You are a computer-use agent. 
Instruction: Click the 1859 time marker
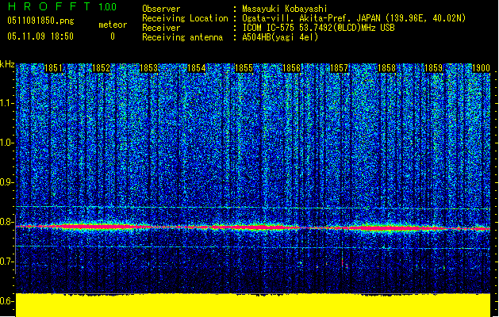434,68
